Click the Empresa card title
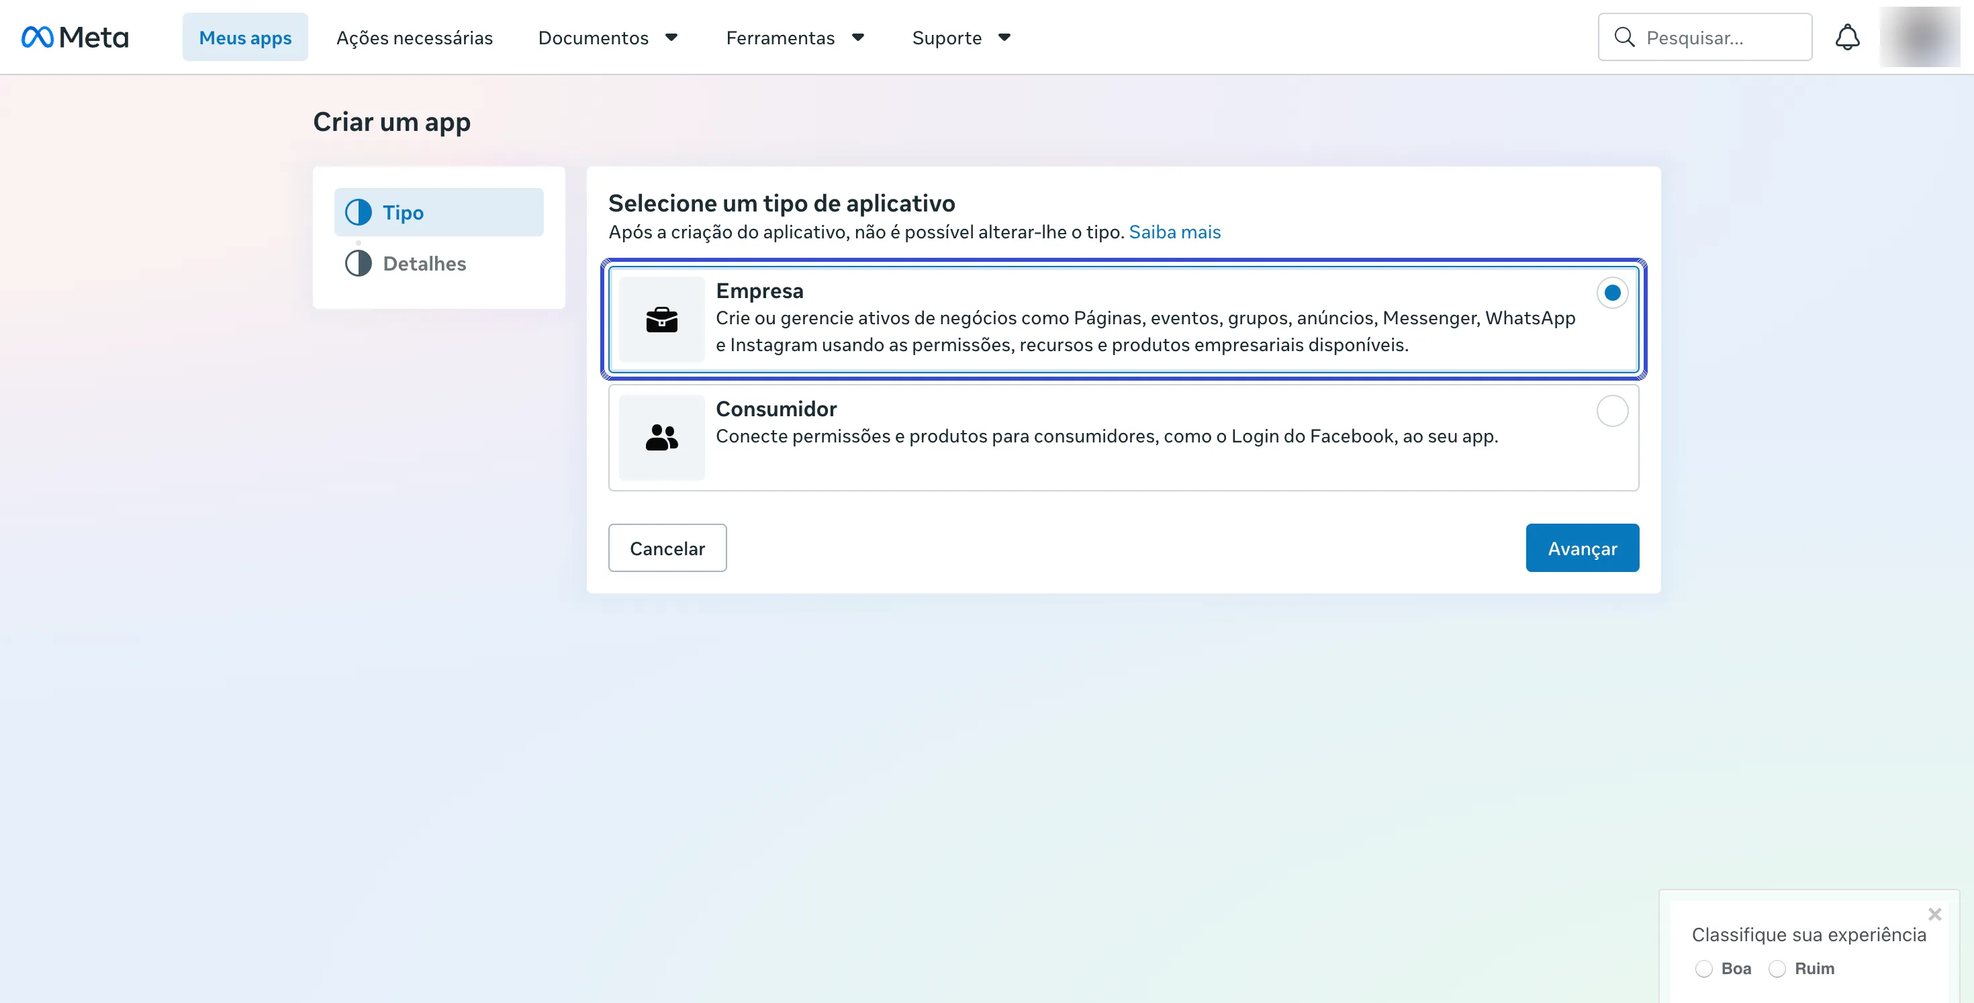1974x1003 pixels. point(759,291)
